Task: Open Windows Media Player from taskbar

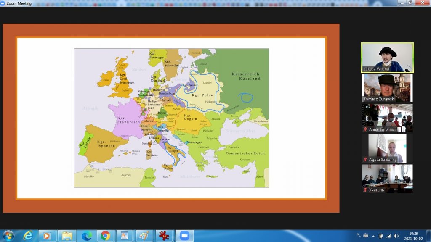Action: pos(47,236)
